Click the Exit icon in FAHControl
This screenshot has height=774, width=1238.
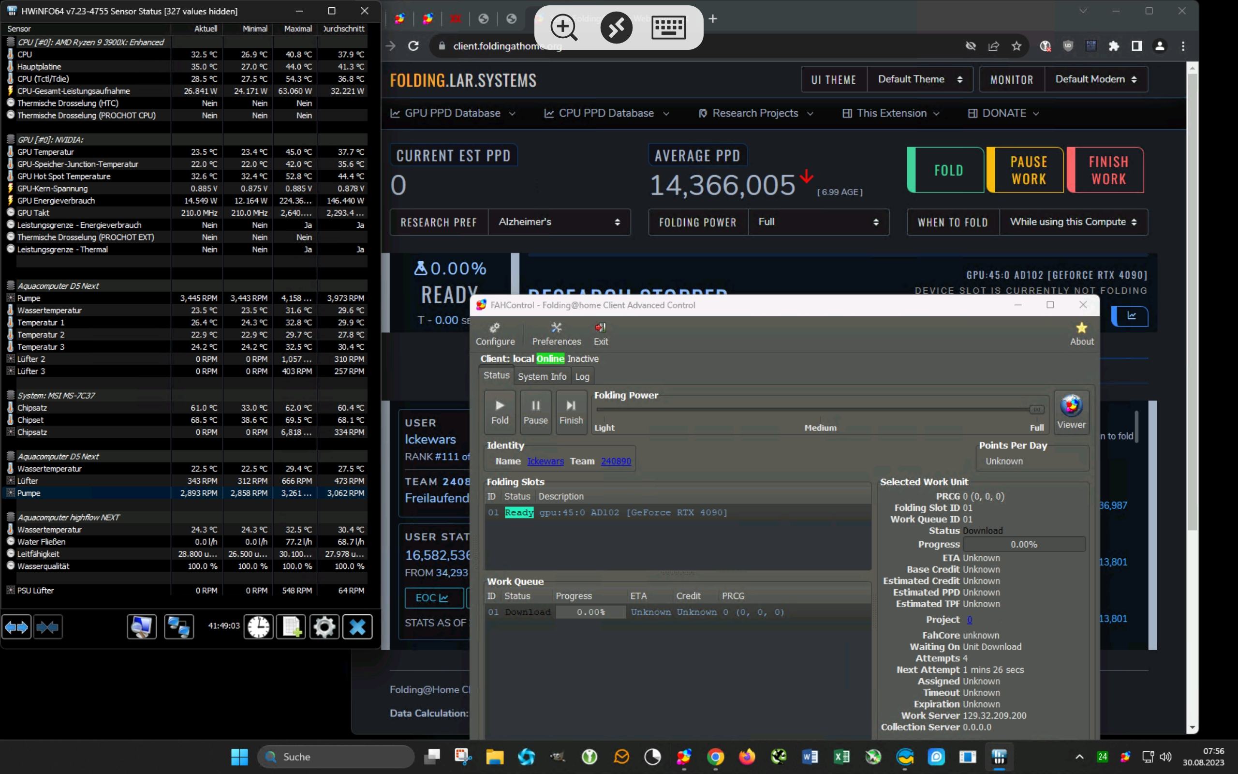[601, 334]
